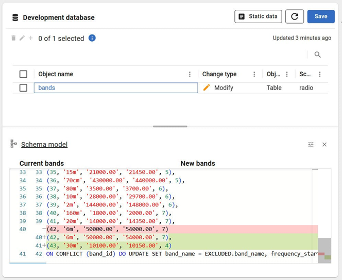Screen dimensions: 342x280
Task: Open the info icon next to selection count
Action: pyautogui.click(x=92, y=38)
